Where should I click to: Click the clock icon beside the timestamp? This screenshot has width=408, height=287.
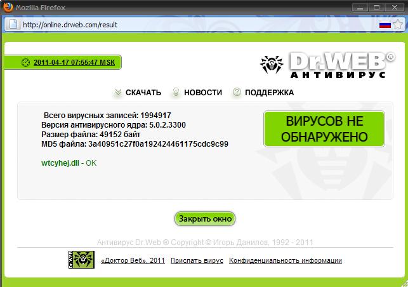pos(25,63)
